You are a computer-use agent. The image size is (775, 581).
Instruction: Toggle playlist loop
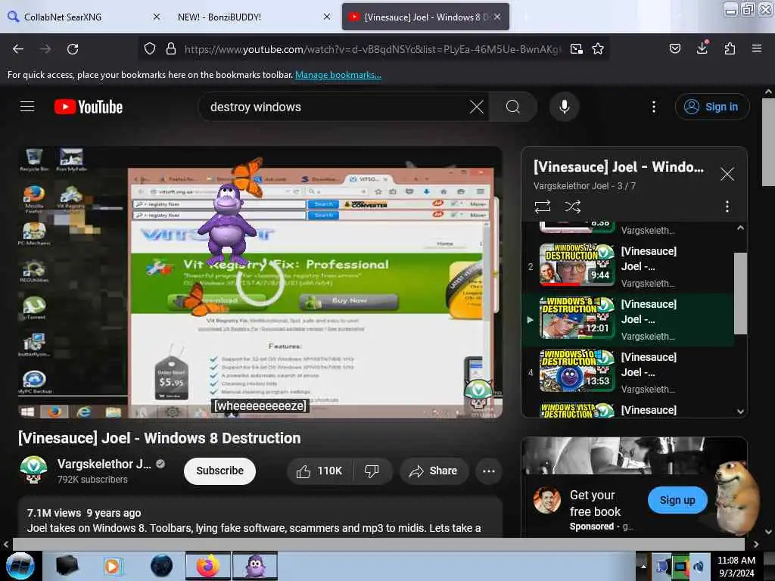point(543,207)
